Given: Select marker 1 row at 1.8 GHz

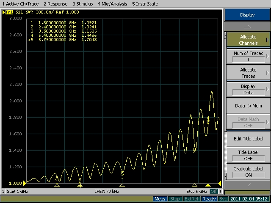Looking at the screenshot, I should point(63,22).
